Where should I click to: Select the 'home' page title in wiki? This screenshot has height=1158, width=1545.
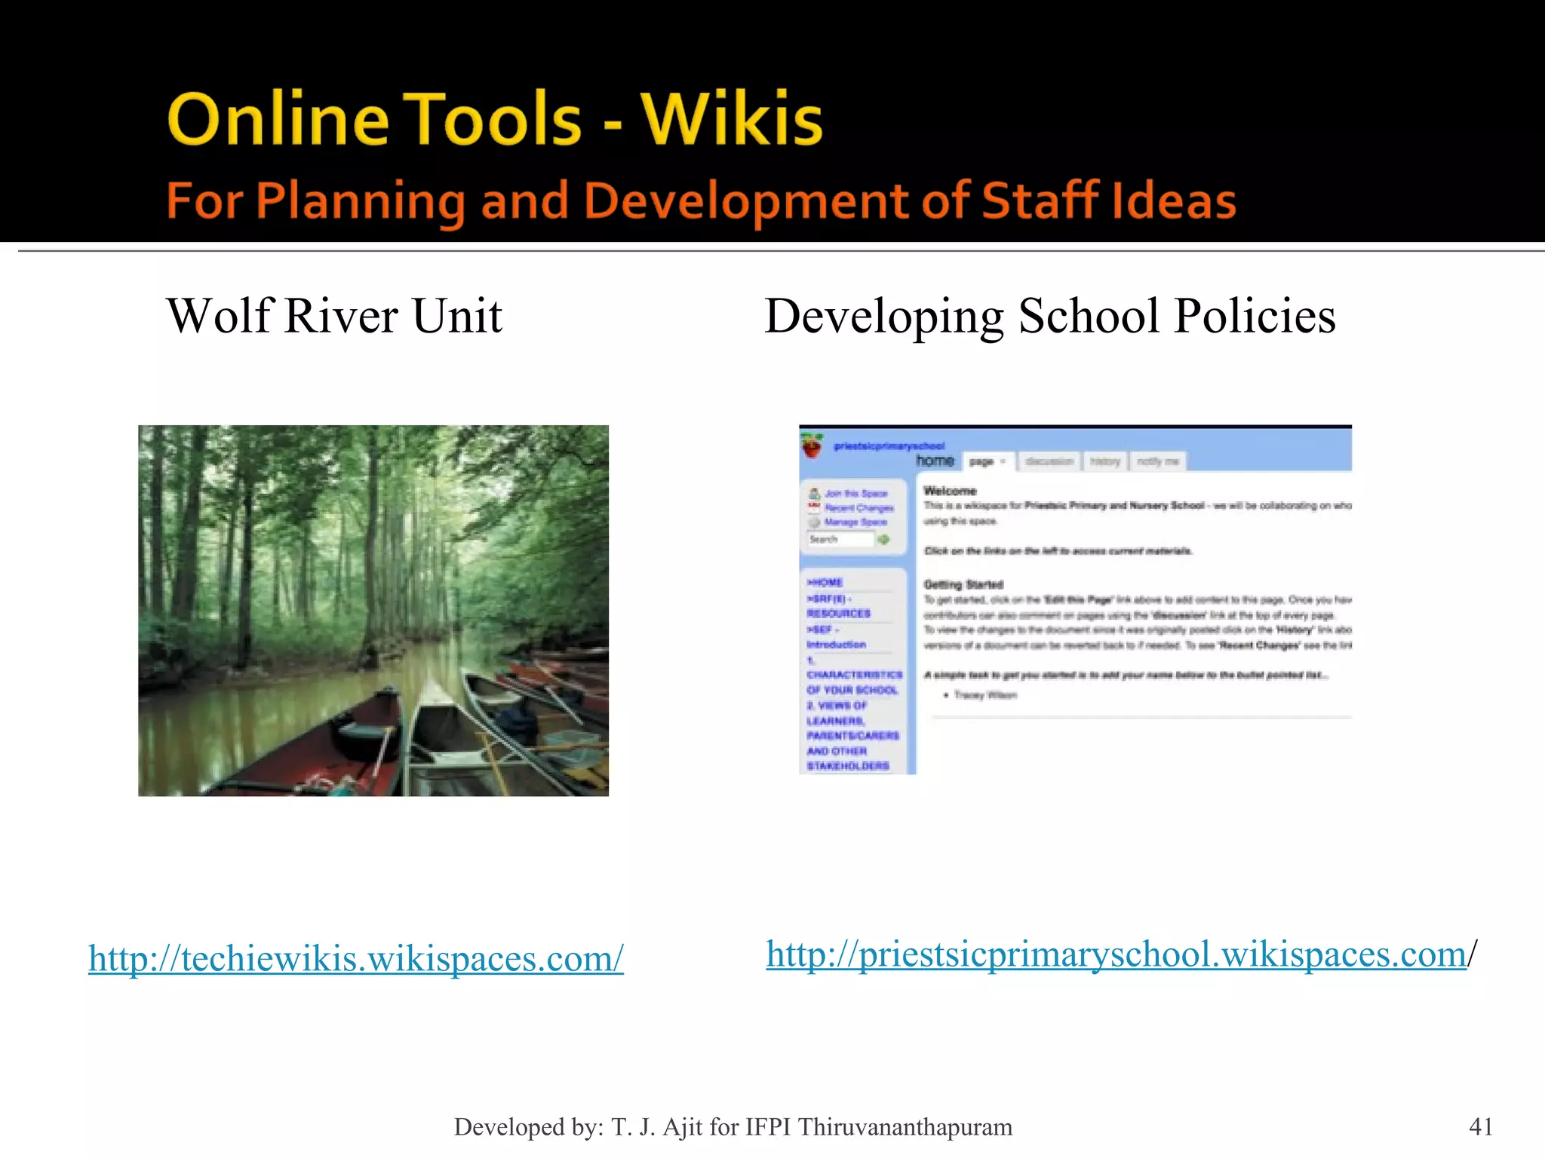click(x=935, y=461)
